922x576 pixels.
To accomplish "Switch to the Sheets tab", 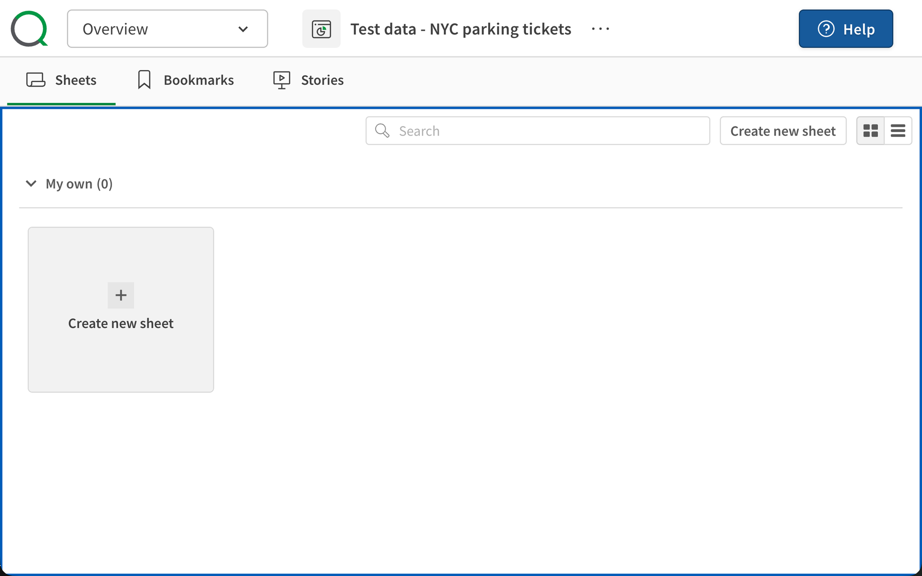I will (x=61, y=80).
